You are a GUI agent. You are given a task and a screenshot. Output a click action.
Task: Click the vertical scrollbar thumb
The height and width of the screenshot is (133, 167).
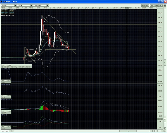pos(165,63)
